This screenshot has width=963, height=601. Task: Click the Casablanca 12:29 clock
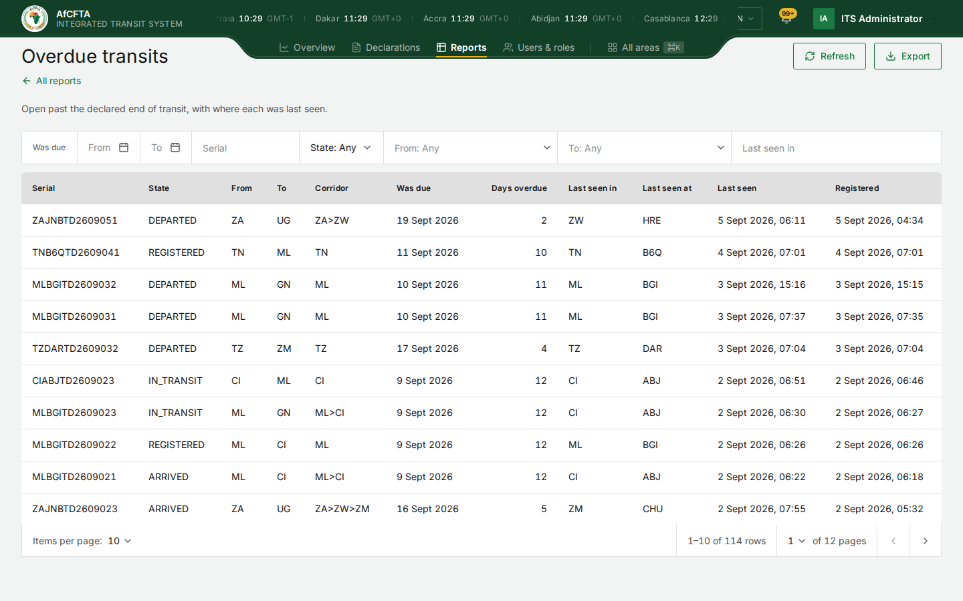click(x=681, y=19)
